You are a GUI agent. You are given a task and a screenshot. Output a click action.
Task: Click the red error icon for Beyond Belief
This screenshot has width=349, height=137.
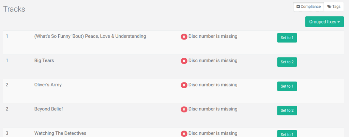184,109
